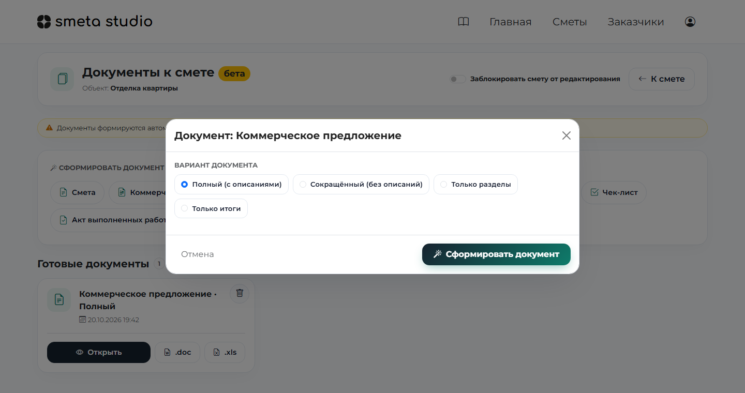Screen dimensions: 745x393
Task: Click the Коммерческое предложение · Полный title
Action: [148, 300]
